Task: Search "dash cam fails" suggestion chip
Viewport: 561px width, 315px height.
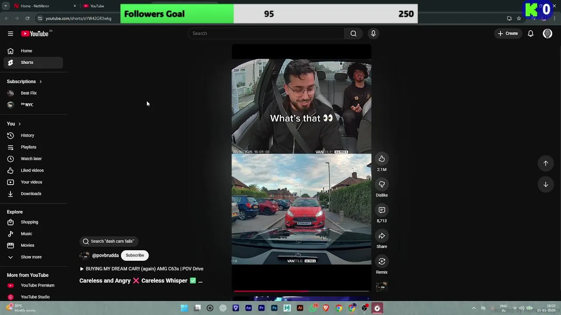Action: (x=109, y=241)
